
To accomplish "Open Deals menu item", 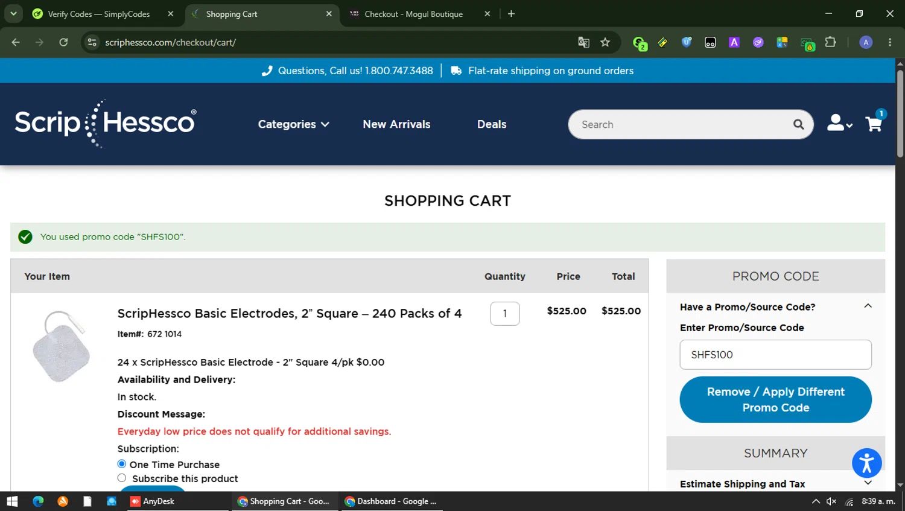I will [492, 124].
